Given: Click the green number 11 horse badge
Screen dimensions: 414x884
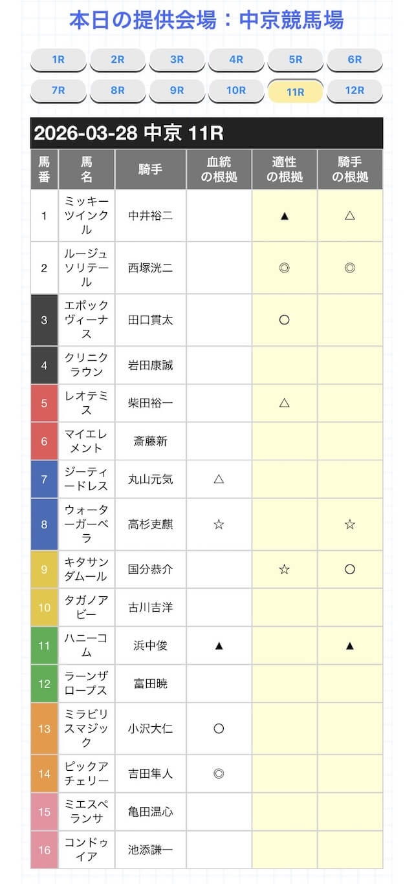Looking at the screenshot, I should pos(44,645).
